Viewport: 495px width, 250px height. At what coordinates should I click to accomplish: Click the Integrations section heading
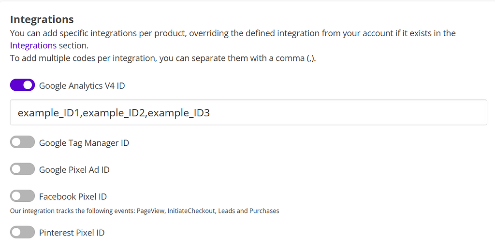click(x=42, y=19)
